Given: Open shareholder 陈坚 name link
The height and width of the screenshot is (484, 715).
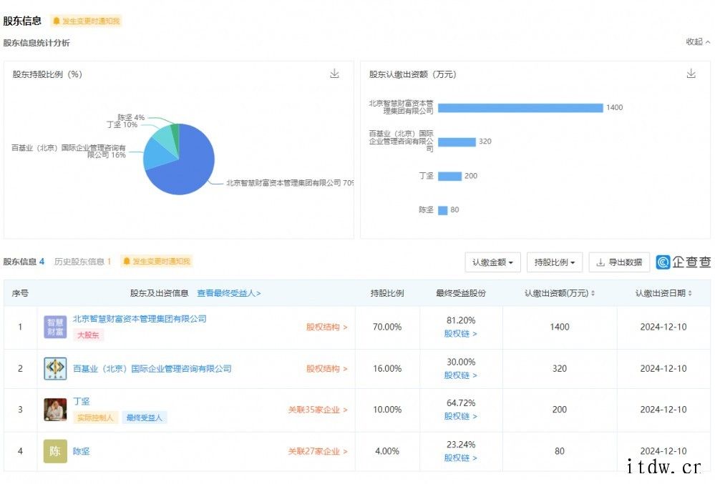Looking at the screenshot, I should (x=82, y=451).
